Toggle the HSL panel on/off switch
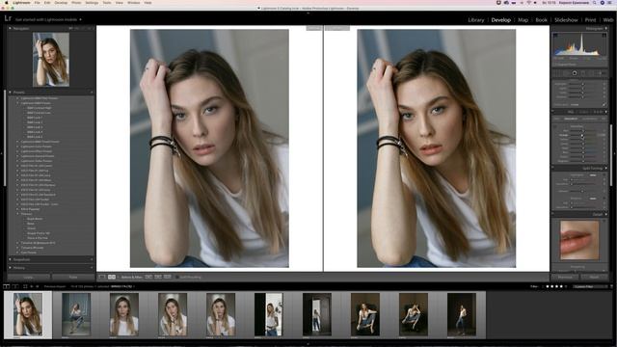 pyautogui.click(x=552, y=112)
